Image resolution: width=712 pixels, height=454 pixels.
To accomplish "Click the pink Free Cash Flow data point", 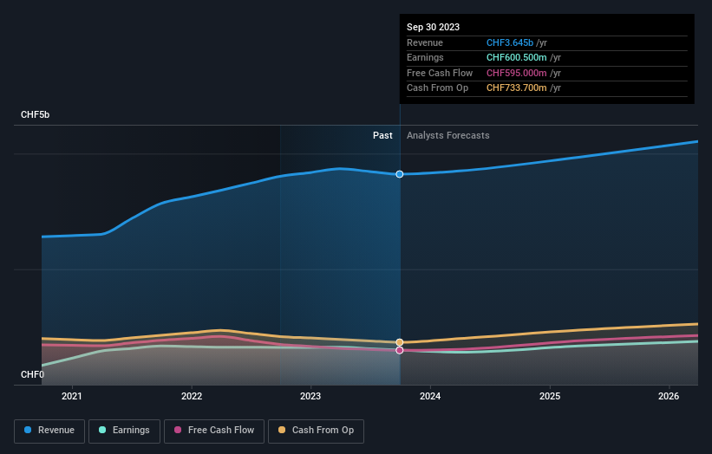I will (400, 350).
